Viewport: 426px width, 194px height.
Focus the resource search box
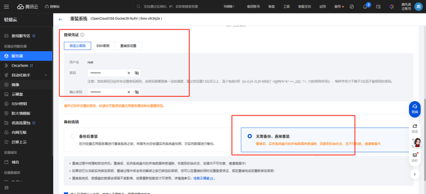177,7
